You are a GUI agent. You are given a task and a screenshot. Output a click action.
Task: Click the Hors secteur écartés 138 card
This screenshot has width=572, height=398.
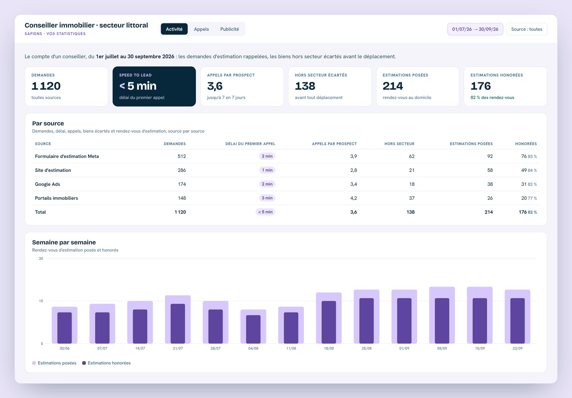coord(330,86)
